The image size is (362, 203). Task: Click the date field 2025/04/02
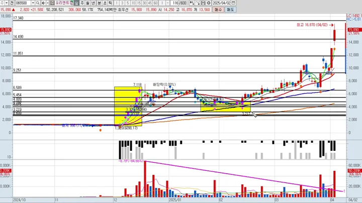coord(221,3)
